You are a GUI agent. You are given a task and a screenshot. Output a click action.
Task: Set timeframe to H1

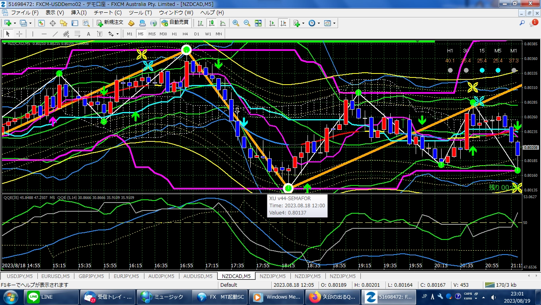174,34
